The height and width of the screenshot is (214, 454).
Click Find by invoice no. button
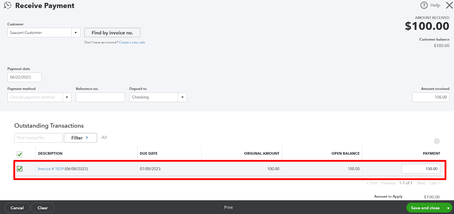click(112, 33)
